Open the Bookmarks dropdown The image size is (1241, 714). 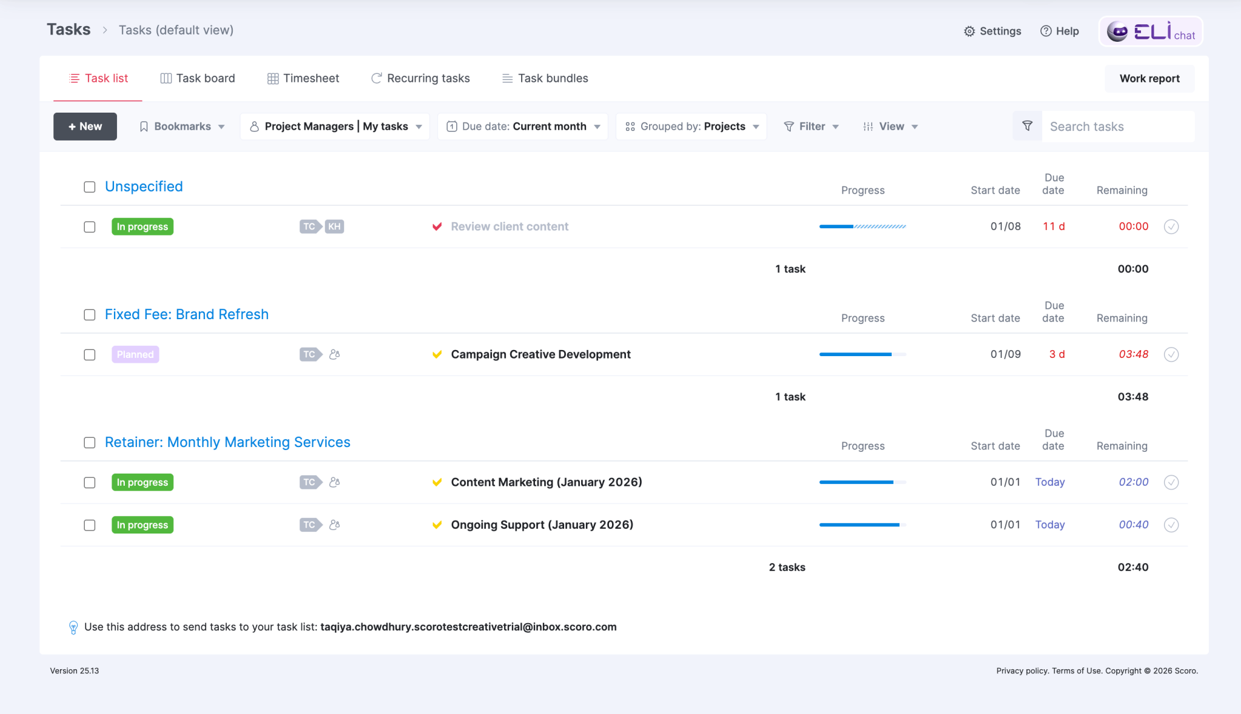[181, 126]
